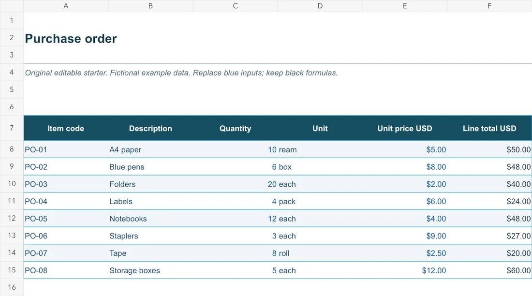The width and height of the screenshot is (532, 296).
Task: Select row 12 header
Action: 12,218
